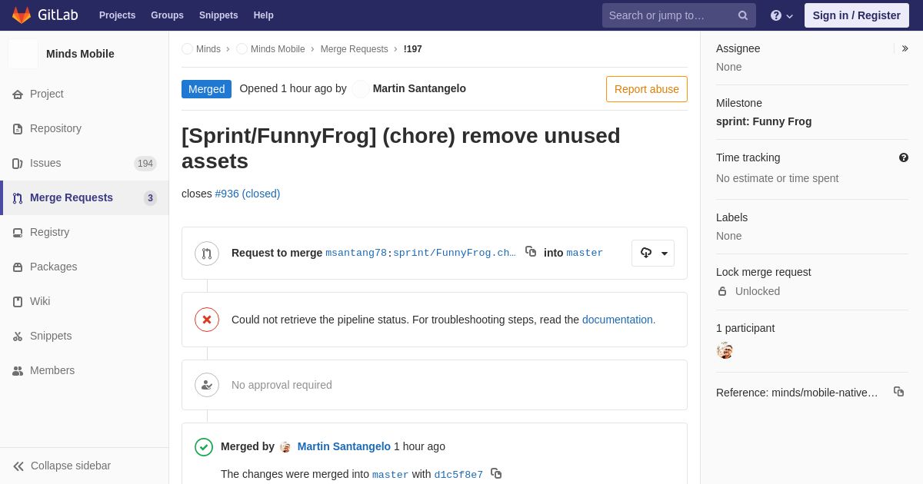
Task: Copy merge commit SHA d1c5f8e7 icon
Action: [496, 473]
